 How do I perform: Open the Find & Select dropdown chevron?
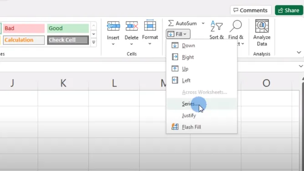click(x=243, y=44)
